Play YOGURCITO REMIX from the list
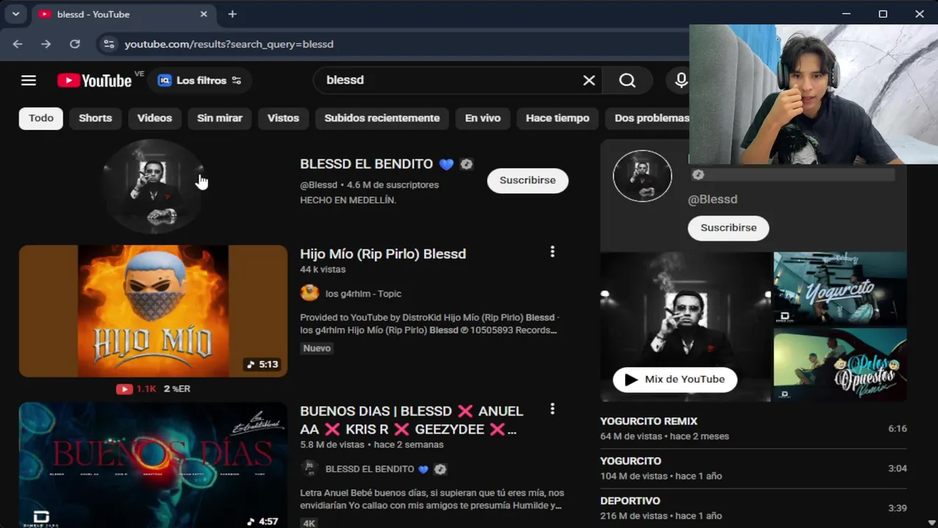Image resolution: width=938 pixels, height=528 pixels. (x=753, y=428)
